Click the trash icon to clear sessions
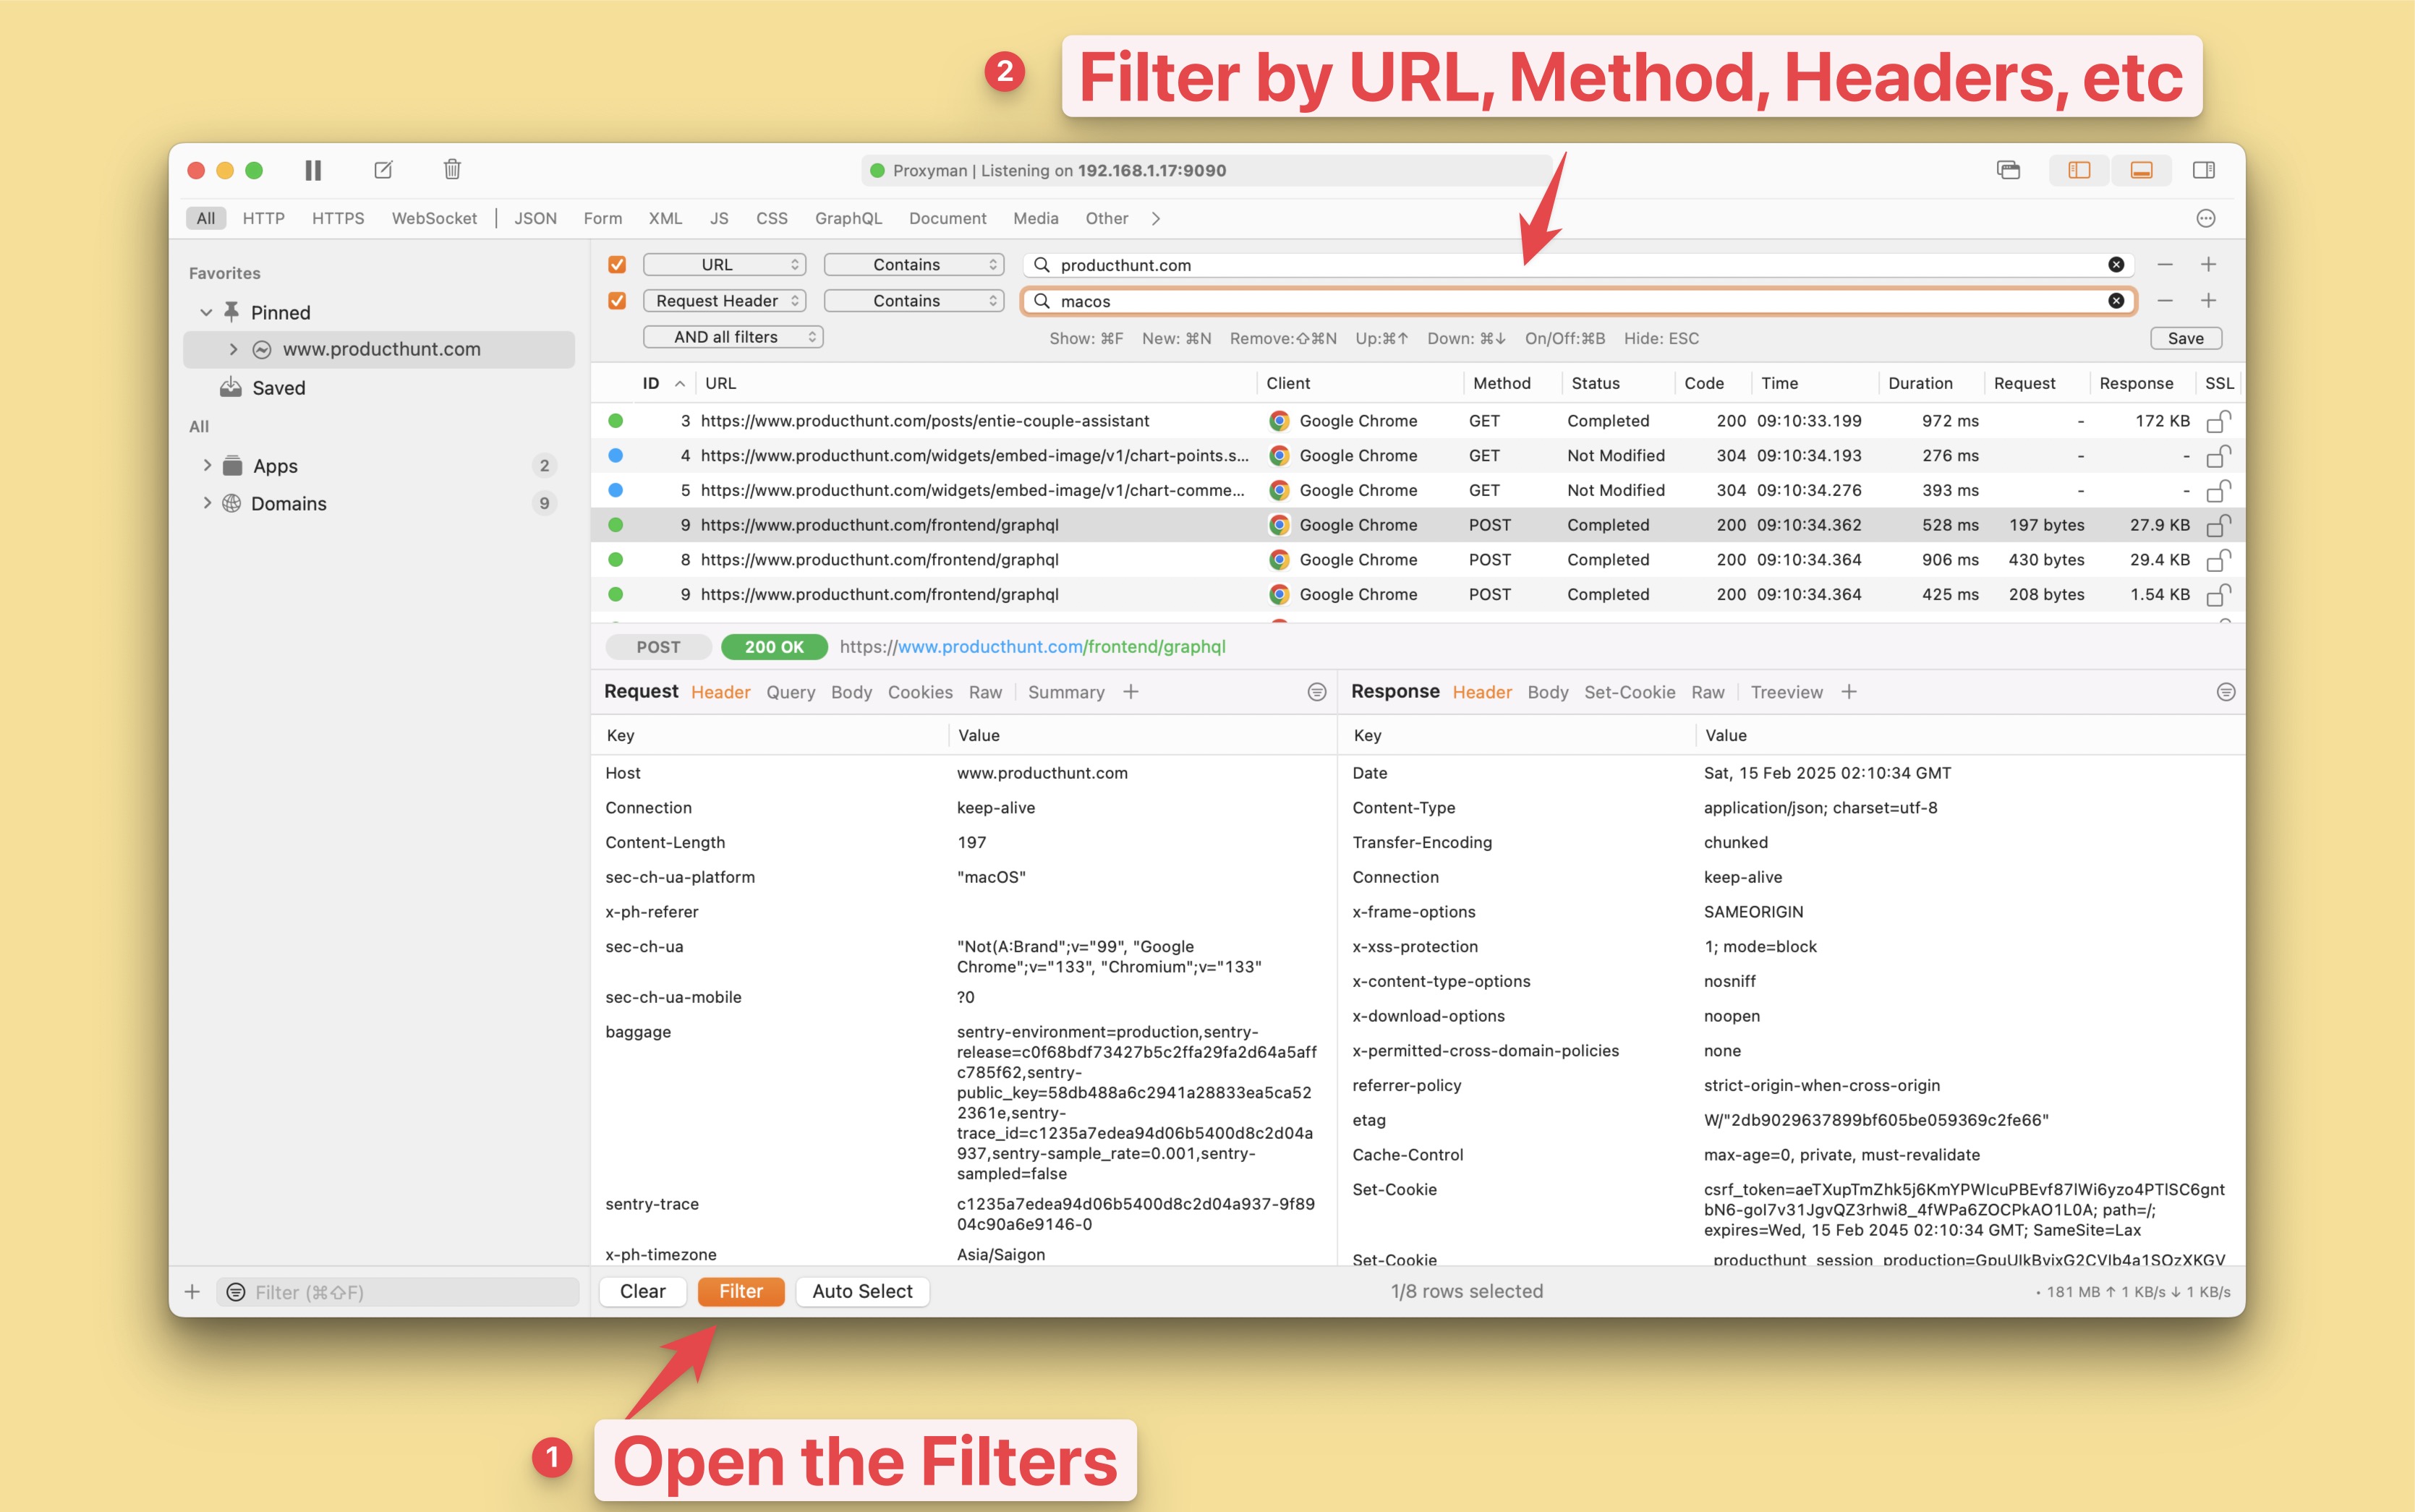The width and height of the screenshot is (2415, 1512). point(452,169)
